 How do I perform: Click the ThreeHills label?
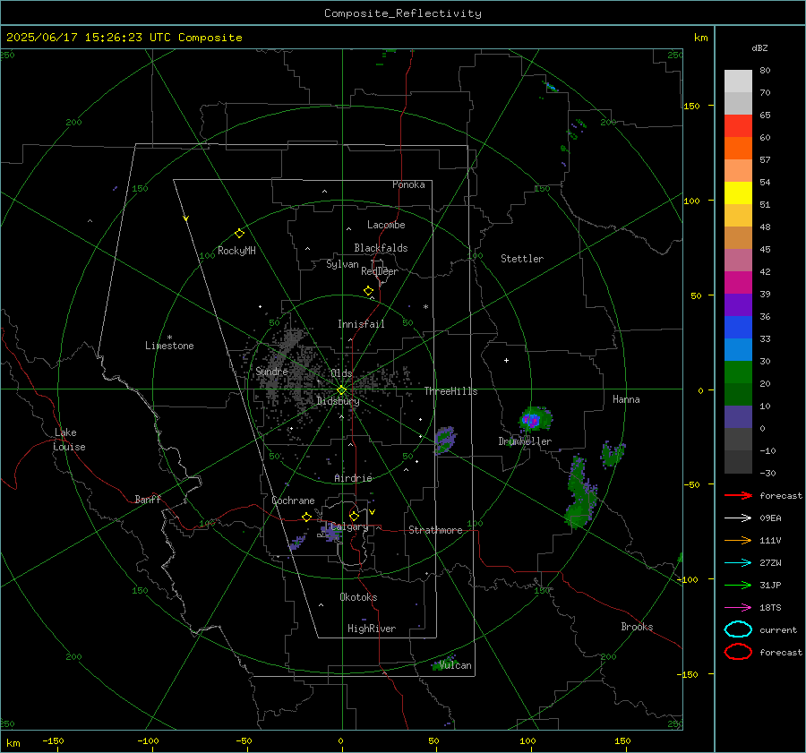click(x=450, y=391)
